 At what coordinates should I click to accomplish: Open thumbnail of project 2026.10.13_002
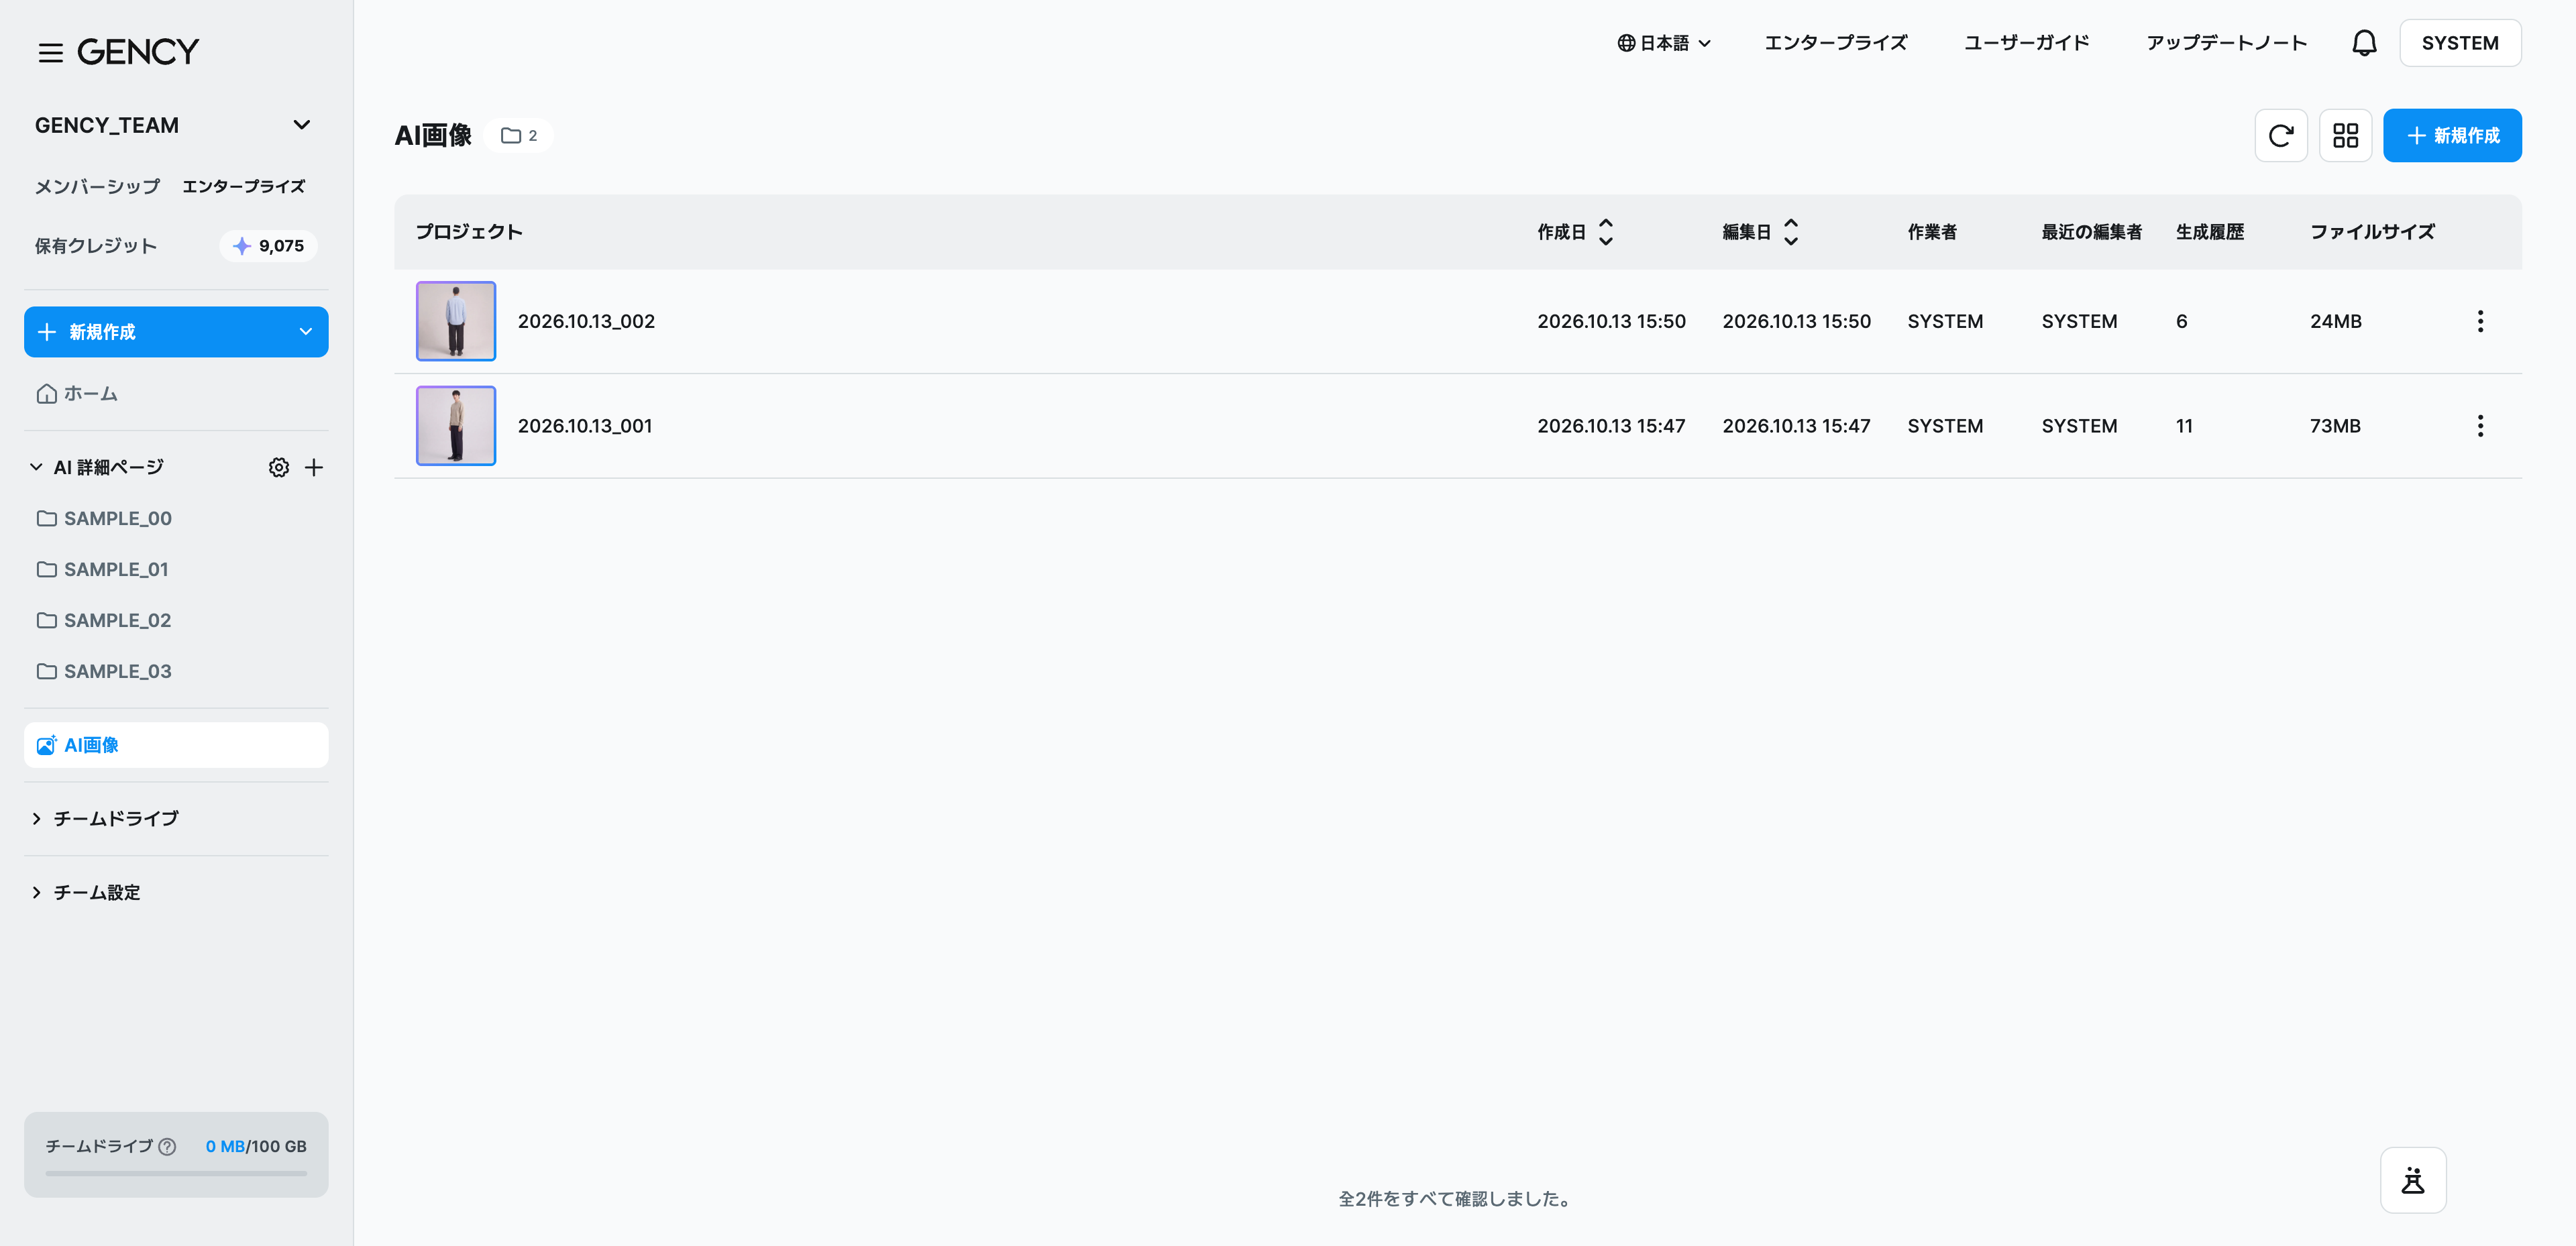pyautogui.click(x=456, y=321)
